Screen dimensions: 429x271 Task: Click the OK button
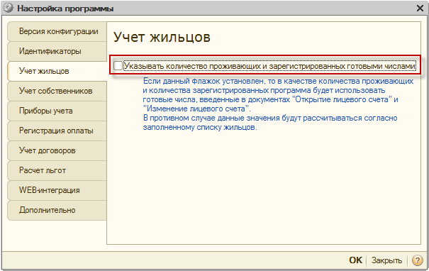click(355, 260)
